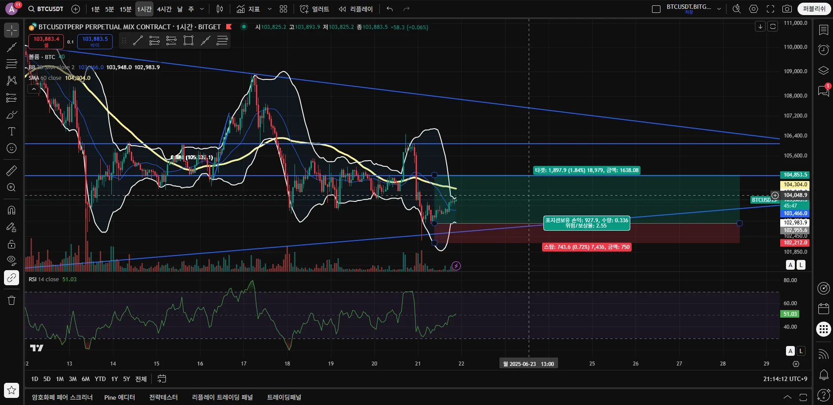Toggle stay in drawing mode
Screen dimensions: 833x405
point(12,227)
